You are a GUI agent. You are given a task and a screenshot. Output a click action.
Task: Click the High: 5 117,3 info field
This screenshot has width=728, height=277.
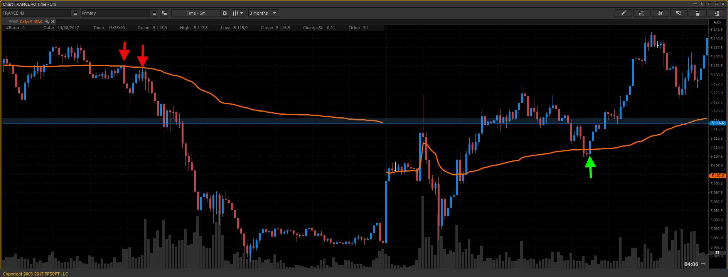194,28
